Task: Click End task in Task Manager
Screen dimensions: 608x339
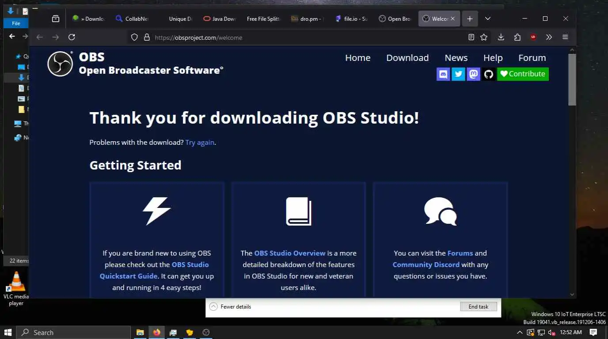Action: click(x=479, y=306)
